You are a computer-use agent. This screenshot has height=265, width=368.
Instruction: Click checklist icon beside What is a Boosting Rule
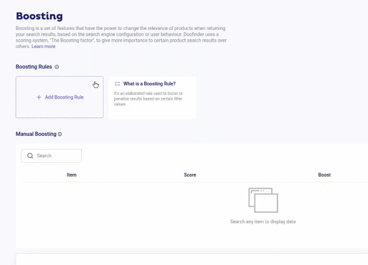[x=117, y=84]
